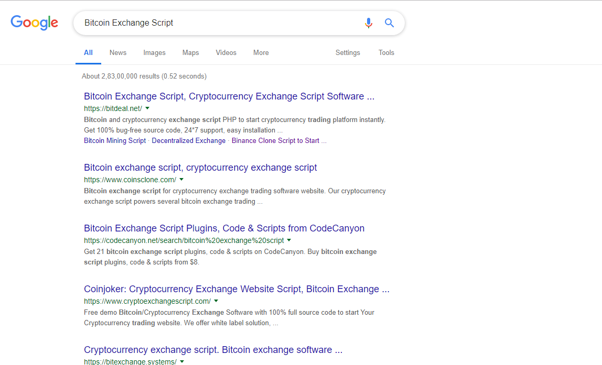
Task: Switch to the Videos tab
Action: click(x=225, y=52)
